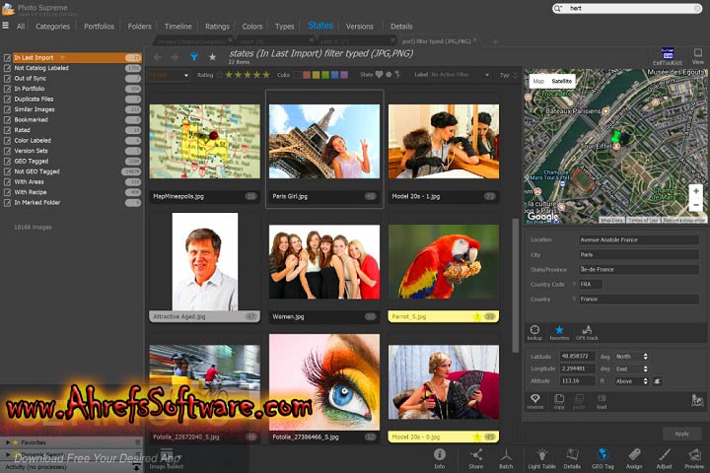Toggle With Recipe checkbox

pos(7,192)
